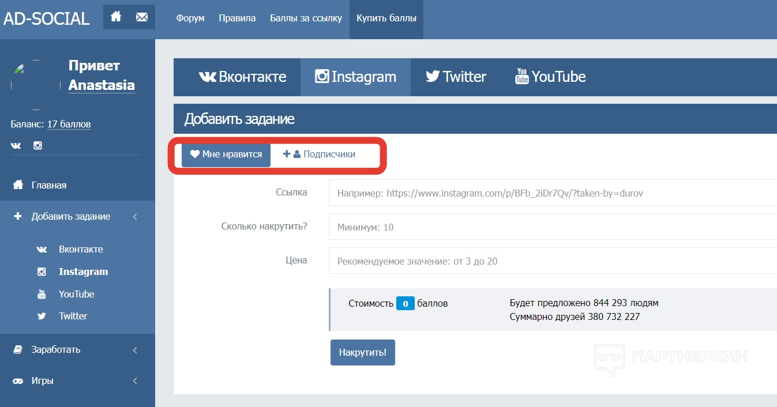The image size is (777, 407).
Task: Open YouTube in sidebar submenu
Action: click(x=76, y=294)
